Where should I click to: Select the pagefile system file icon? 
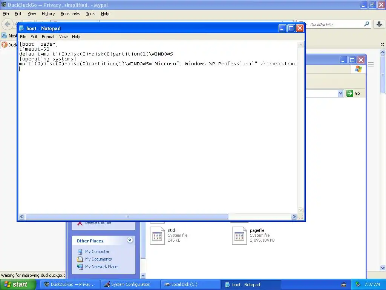pyautogui.click(x=239, y=236)
